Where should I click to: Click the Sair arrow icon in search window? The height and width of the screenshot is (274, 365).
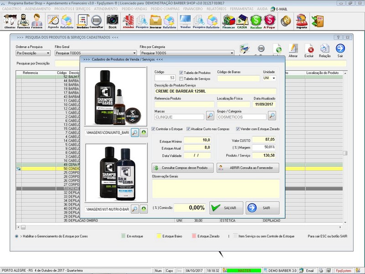(x=340, y=51)
